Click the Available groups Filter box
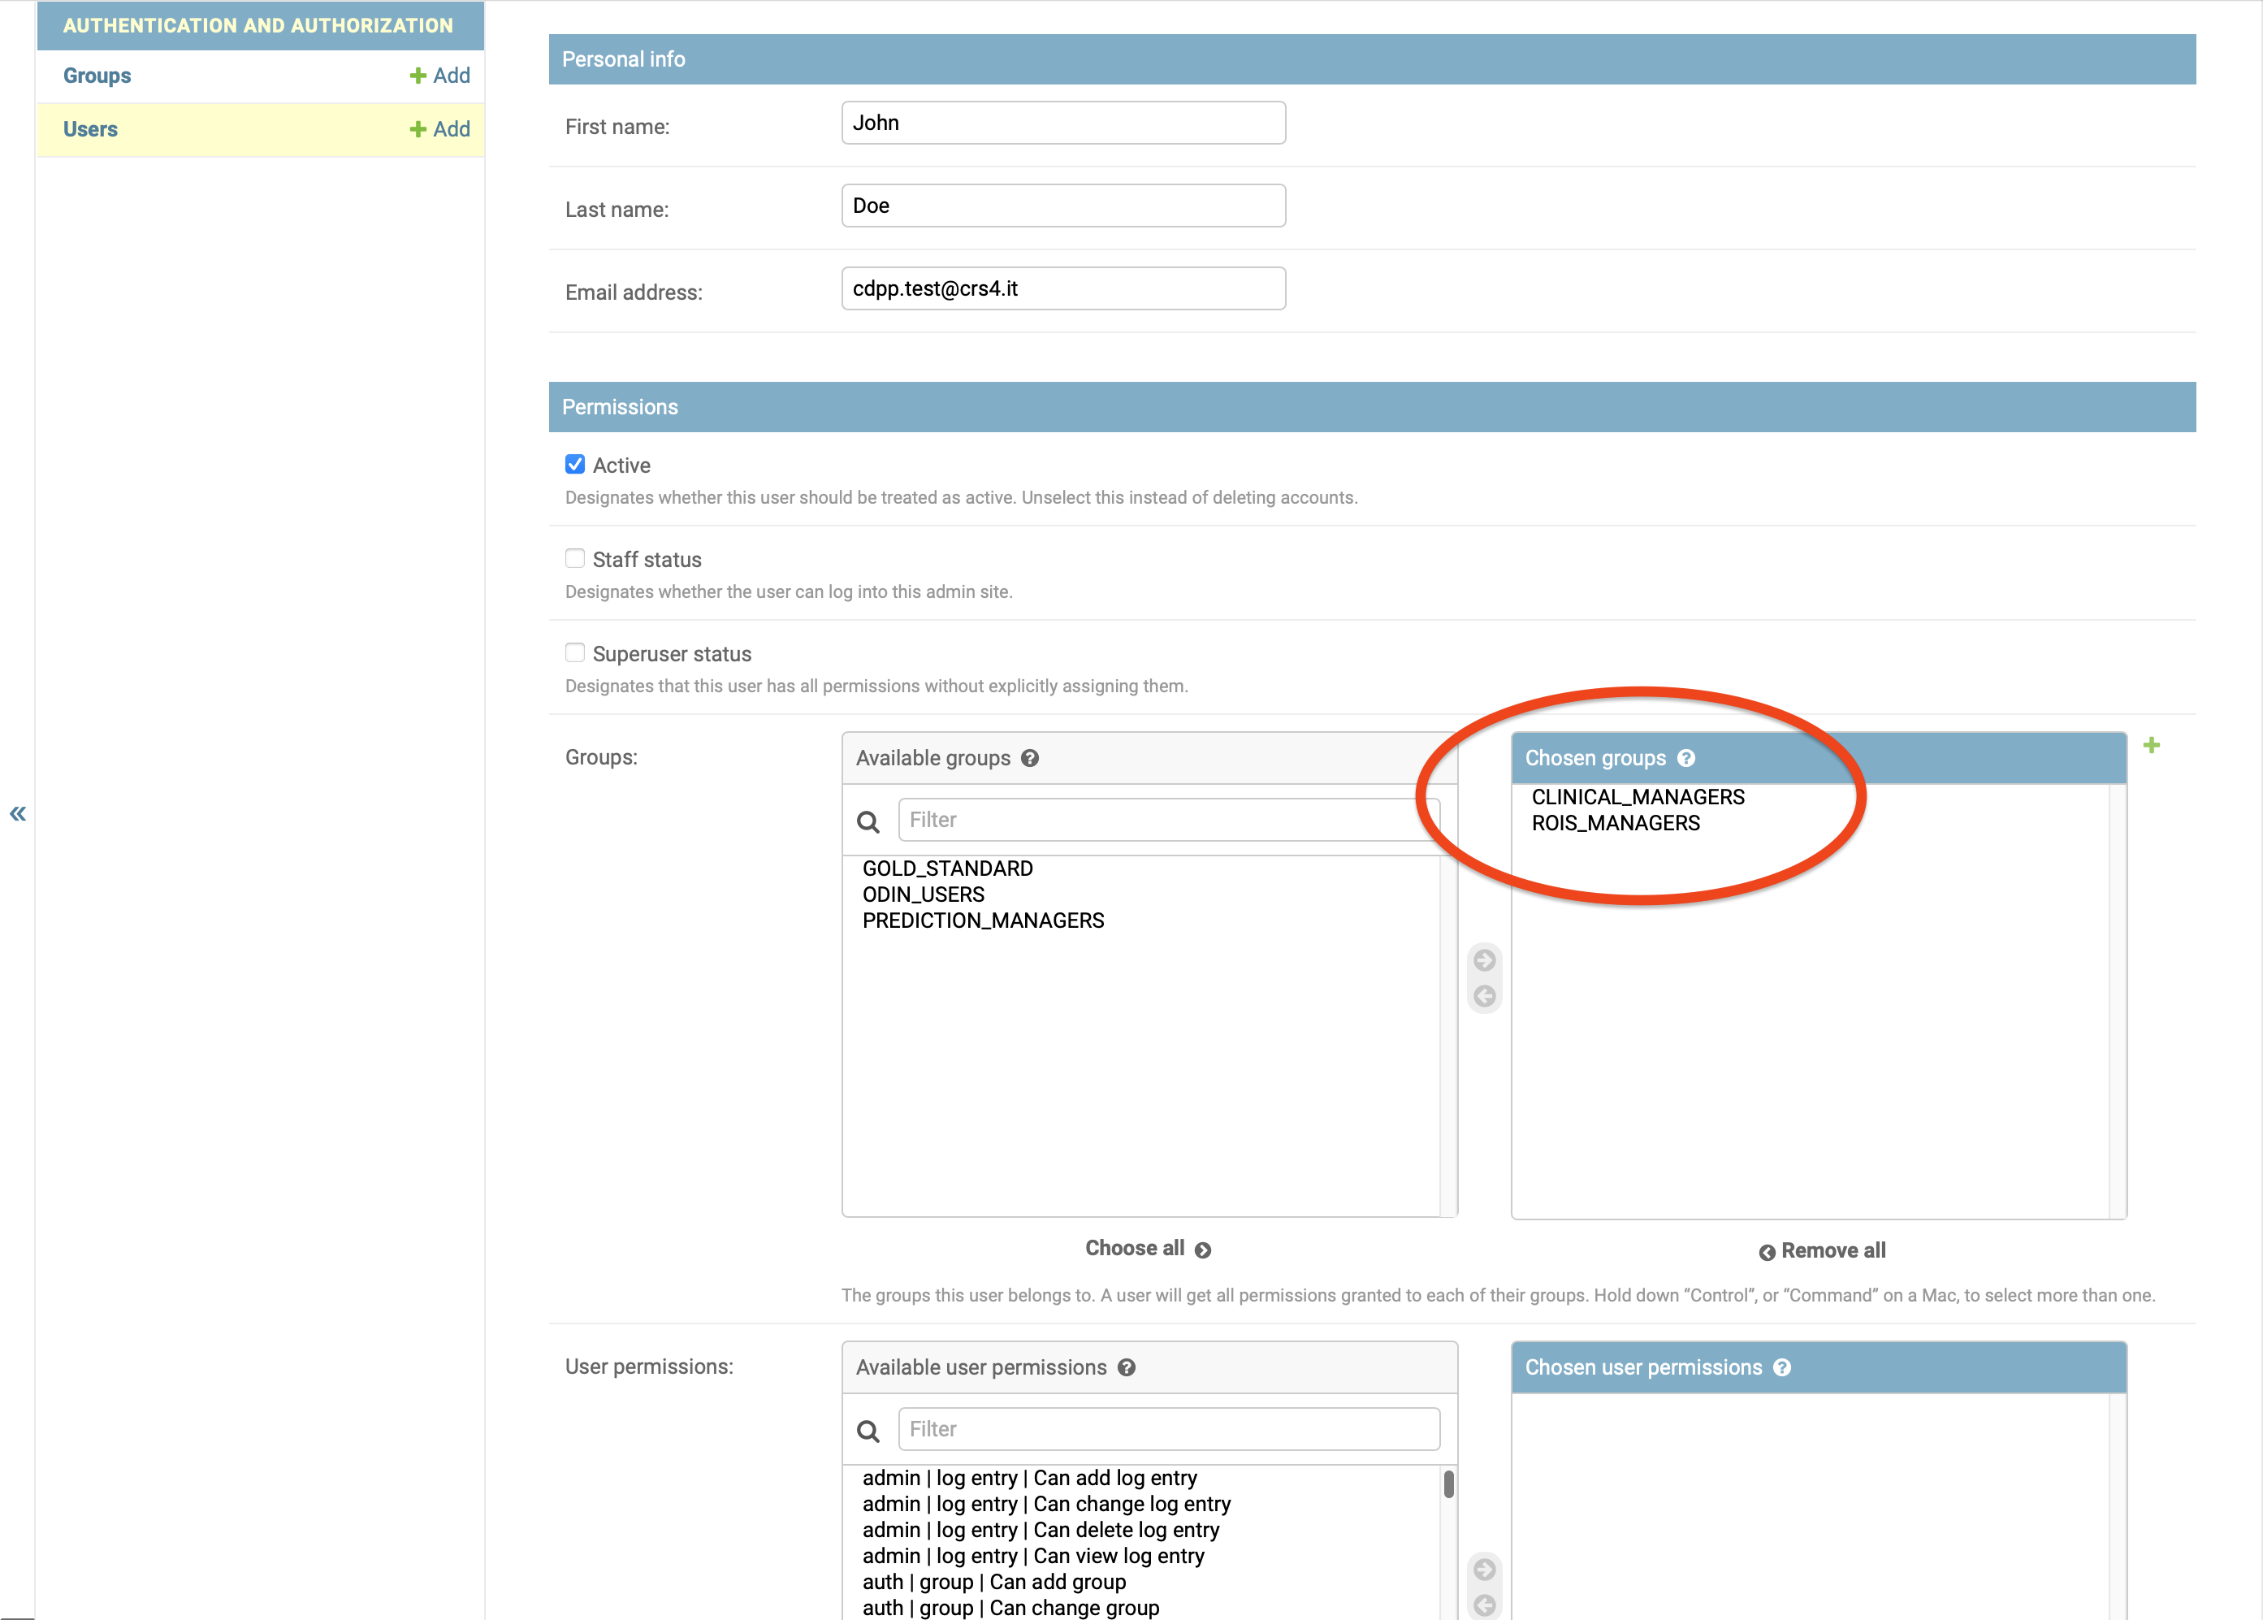The image size is (2263, 1620). [1168, 820]
